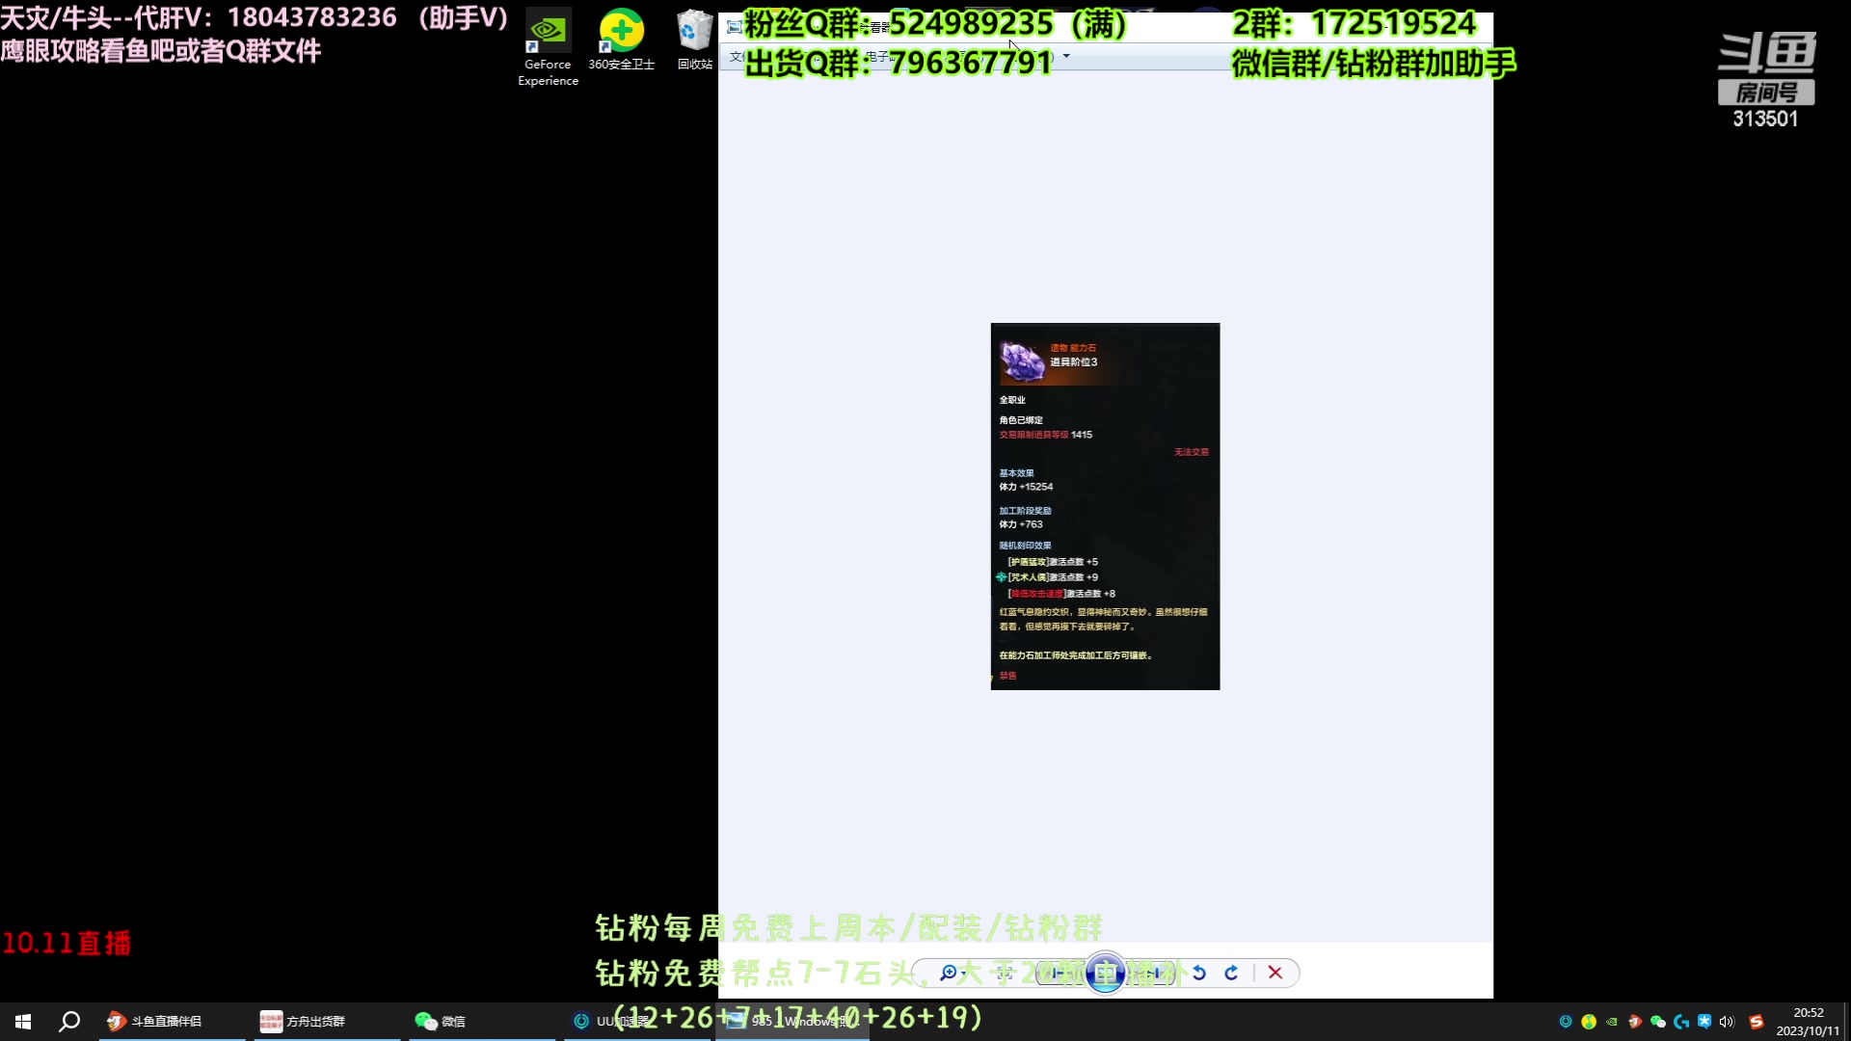Switch to 方舟出货群 taskbar window
The width and height of the screenshot is (1851, 1041).
point(326,1021)
